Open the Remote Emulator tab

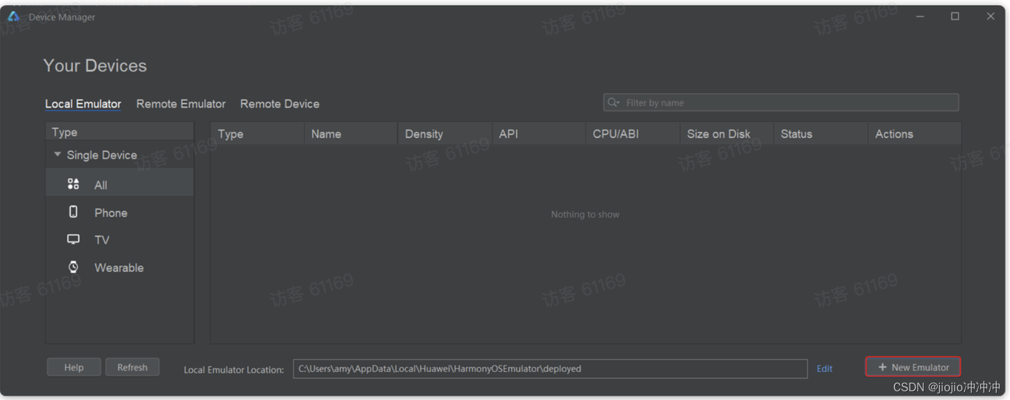pyautogui.click(x=181, y=103)
